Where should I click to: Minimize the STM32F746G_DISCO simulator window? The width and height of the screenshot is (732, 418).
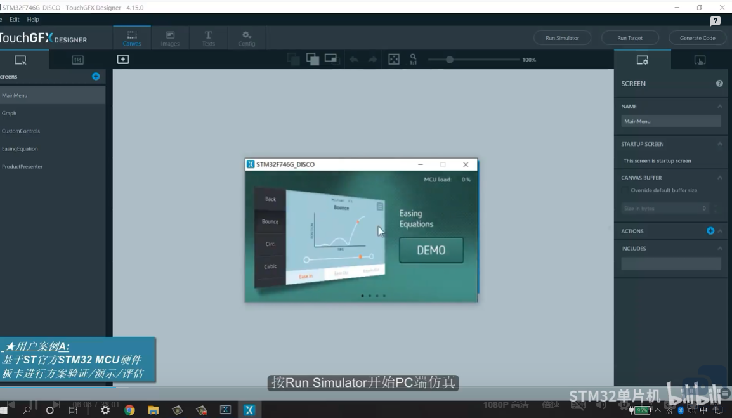(420, 164)
